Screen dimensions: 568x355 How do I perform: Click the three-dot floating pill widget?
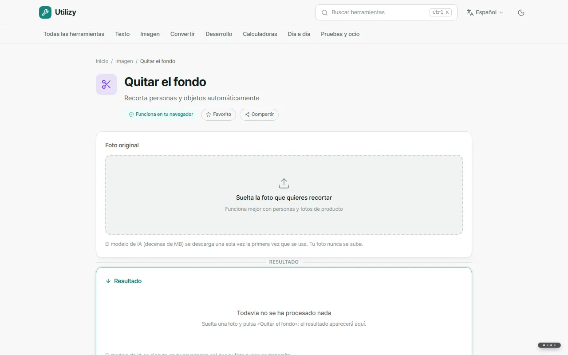tap(549, 345)
